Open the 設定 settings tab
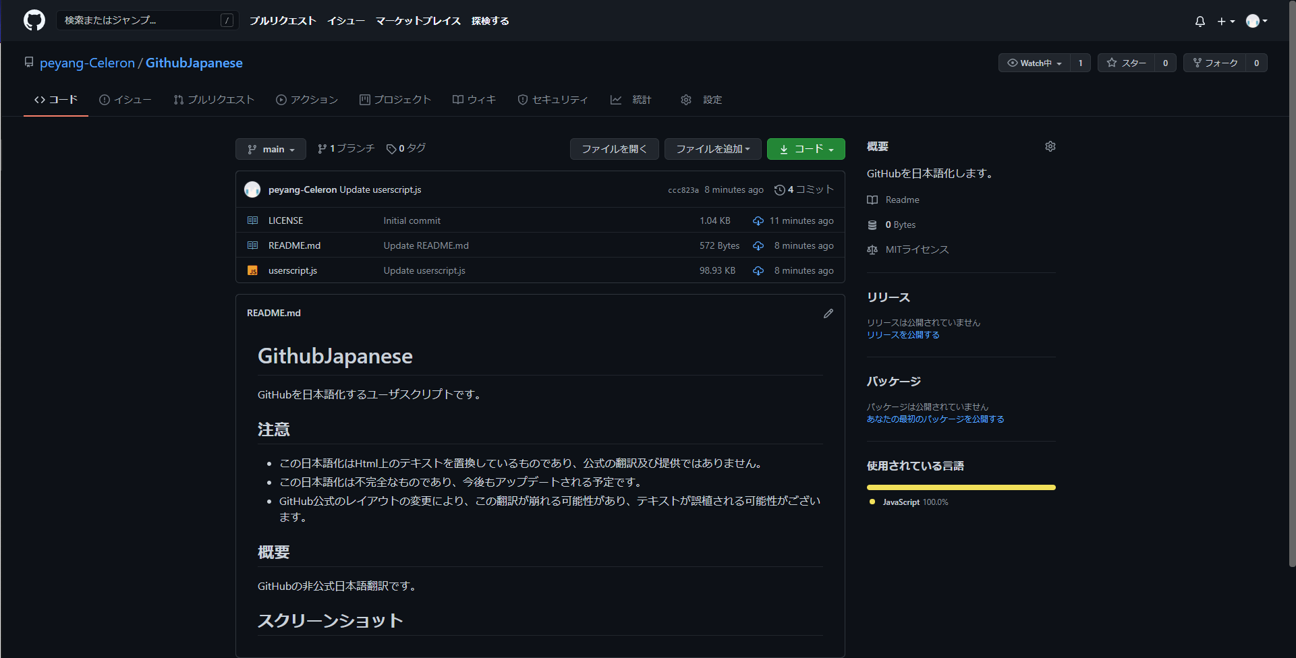 click(702, 100)
